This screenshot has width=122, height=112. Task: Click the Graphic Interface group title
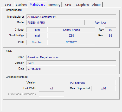[x=17, y=77]
